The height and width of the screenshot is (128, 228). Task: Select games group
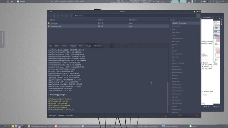click(x=174, y=45)
